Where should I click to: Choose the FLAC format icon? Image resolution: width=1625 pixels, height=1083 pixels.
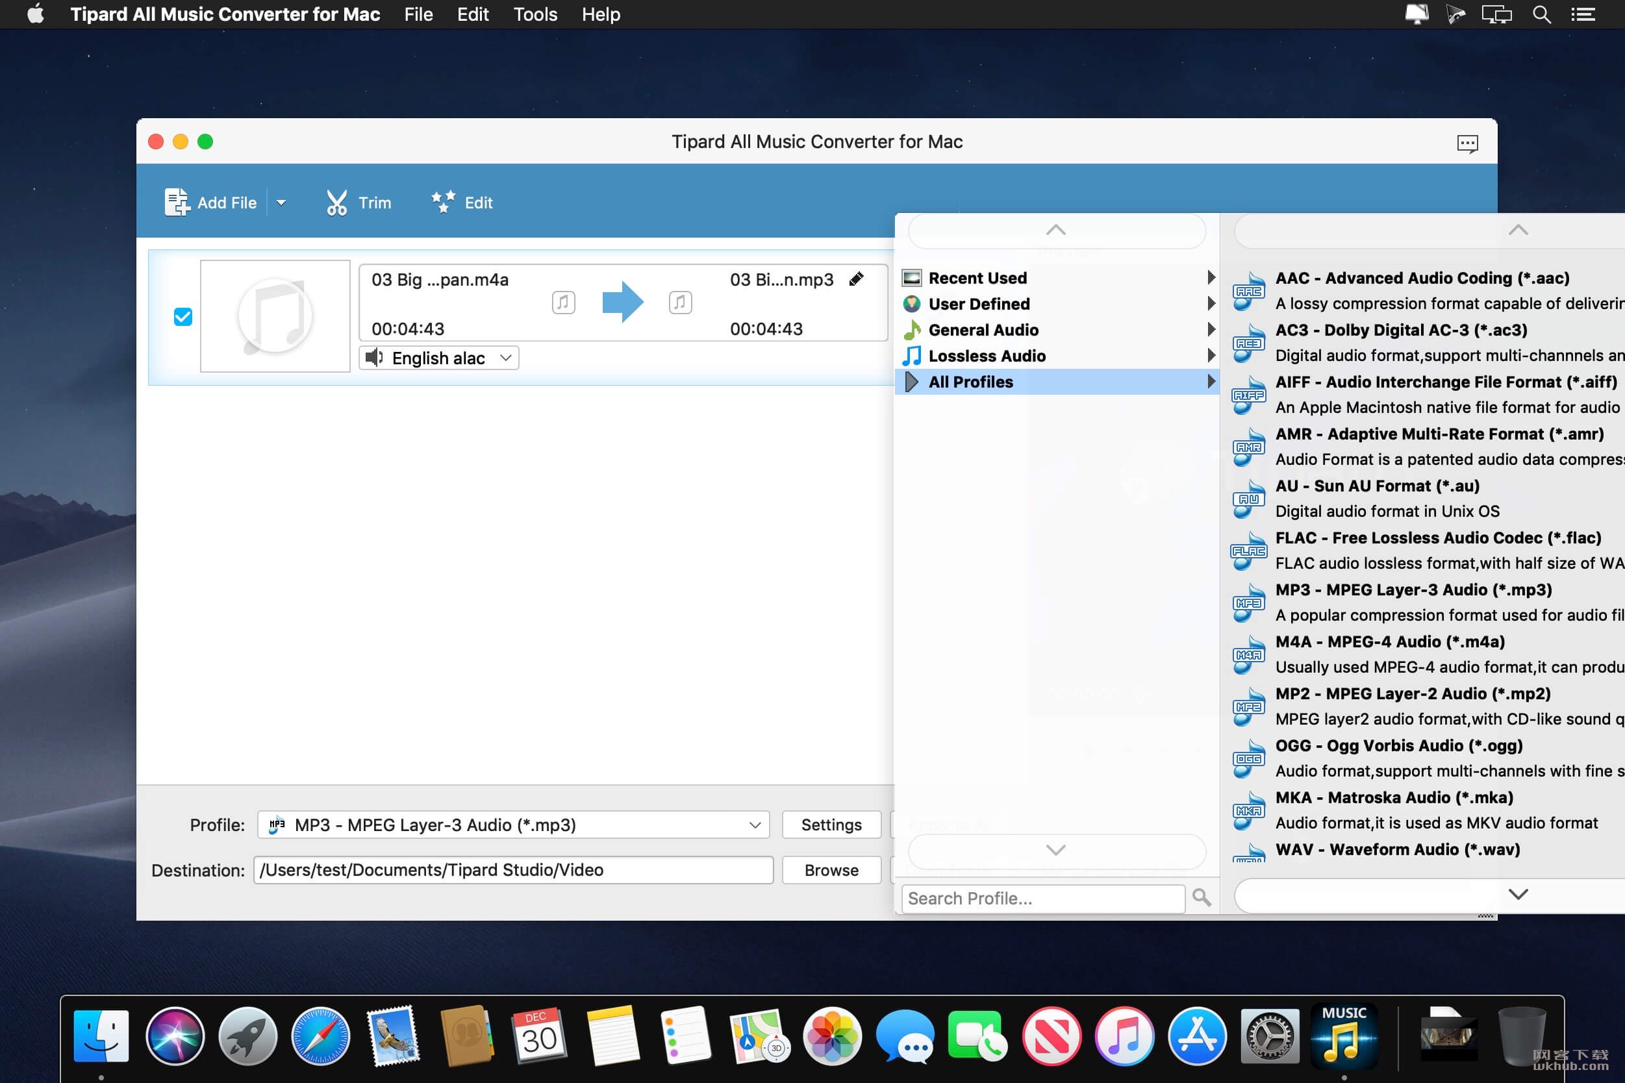coord(1249,551)
